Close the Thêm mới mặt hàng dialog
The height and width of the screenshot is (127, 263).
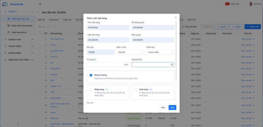click(x=176, y=18)
